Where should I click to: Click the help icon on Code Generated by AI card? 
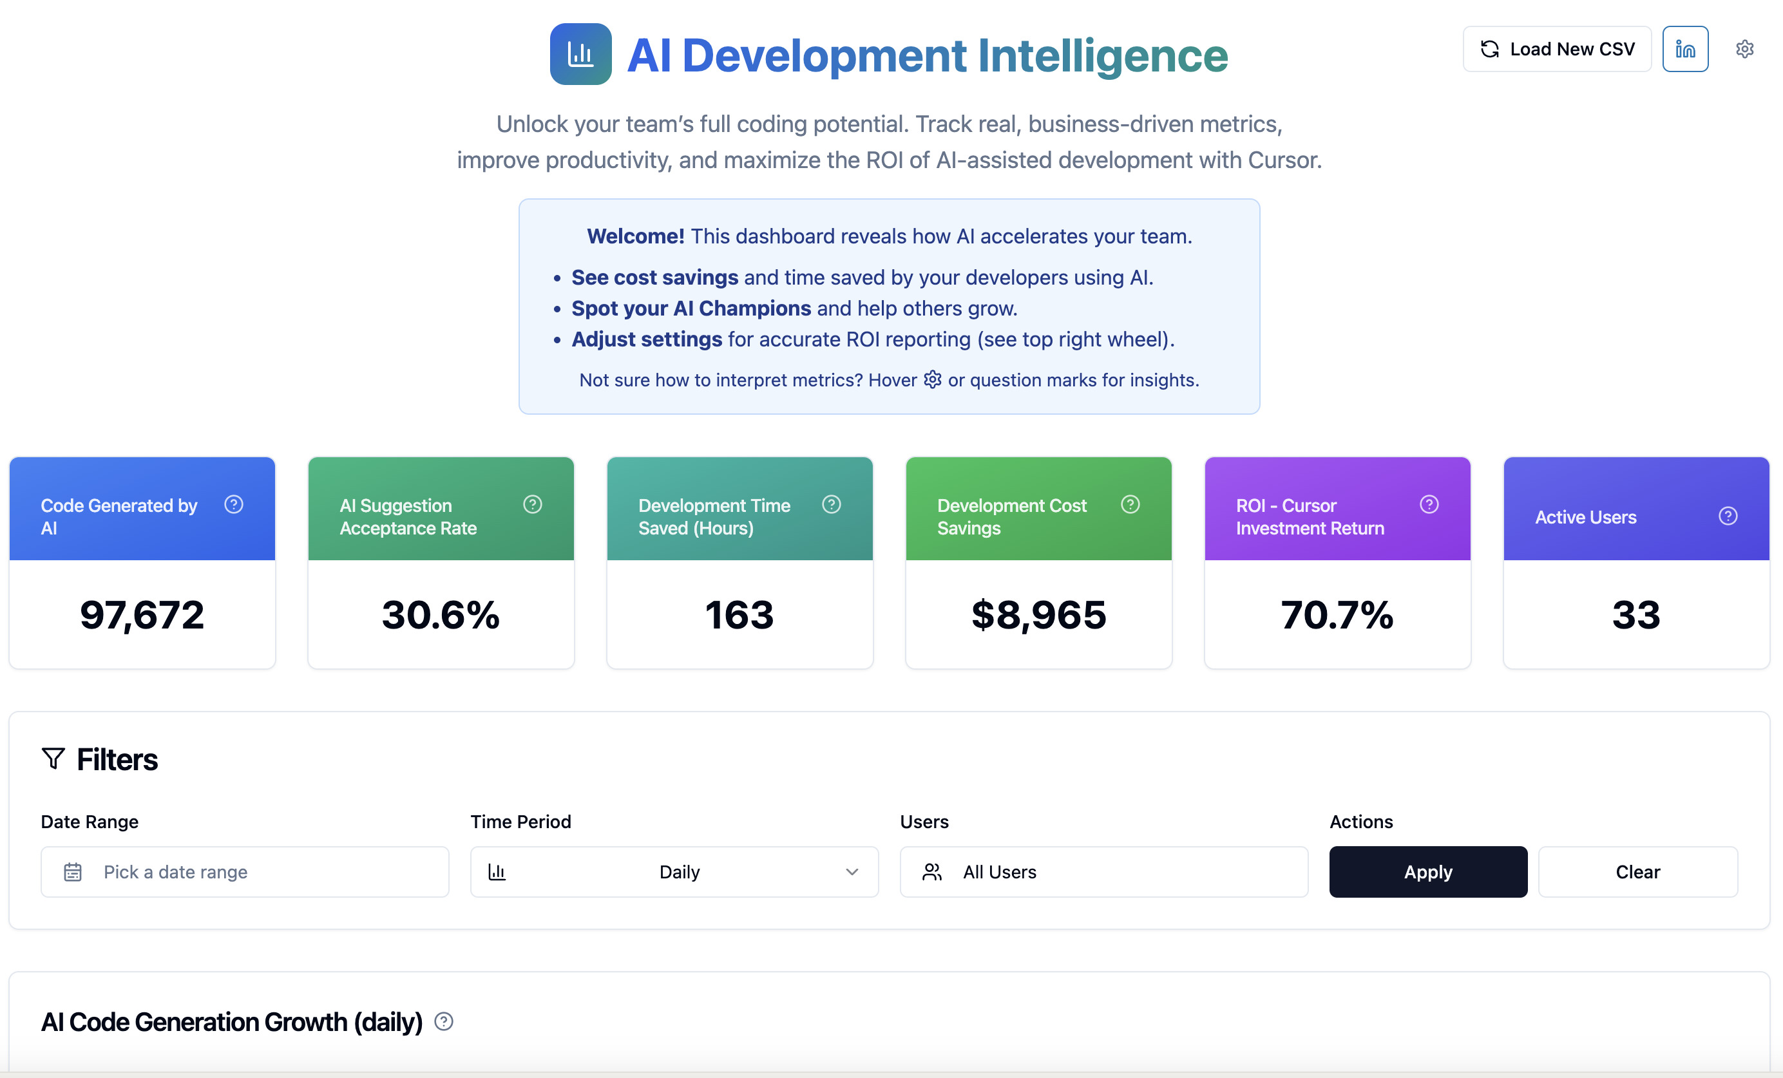234,506
